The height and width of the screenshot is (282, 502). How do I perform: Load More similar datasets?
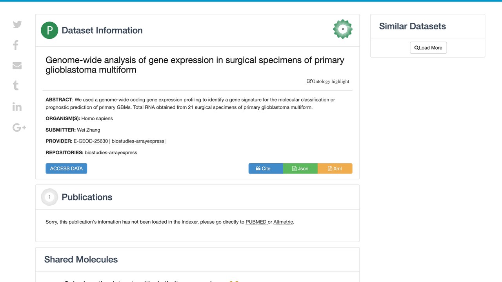tap(428, 48)
